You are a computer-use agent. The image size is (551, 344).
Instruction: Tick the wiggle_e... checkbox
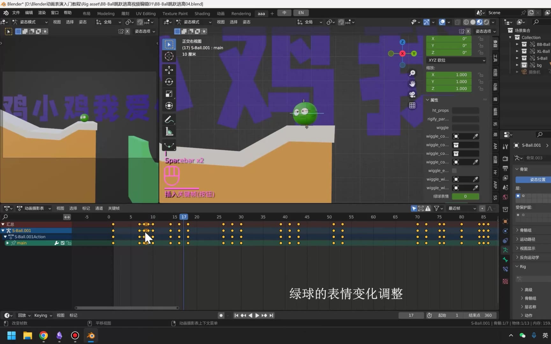click(x=454, y=171)
